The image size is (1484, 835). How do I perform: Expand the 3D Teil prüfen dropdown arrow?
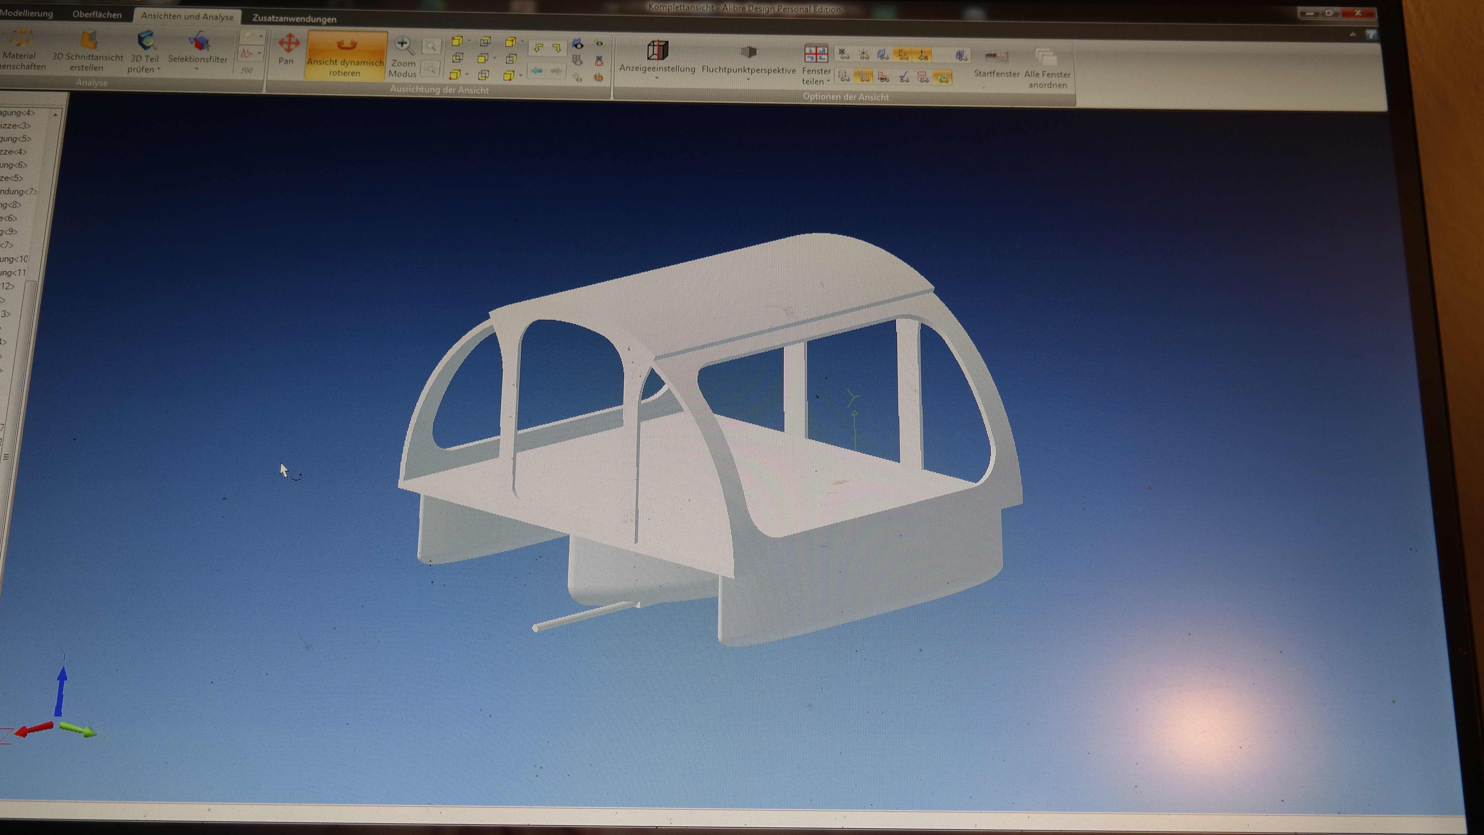pyautogui.click(x=159, y=70)
